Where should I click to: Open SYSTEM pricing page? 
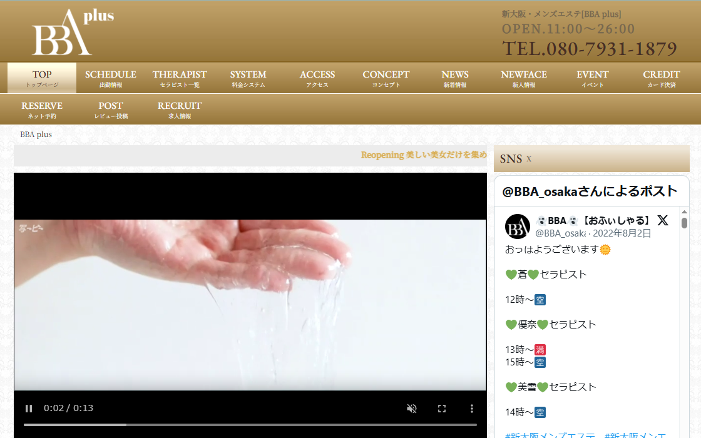pyautogui.click(x=248, y=78)
